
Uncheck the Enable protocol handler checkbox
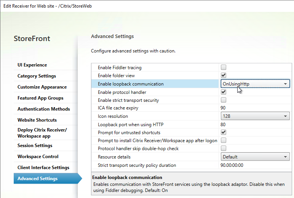pos(223,92)
